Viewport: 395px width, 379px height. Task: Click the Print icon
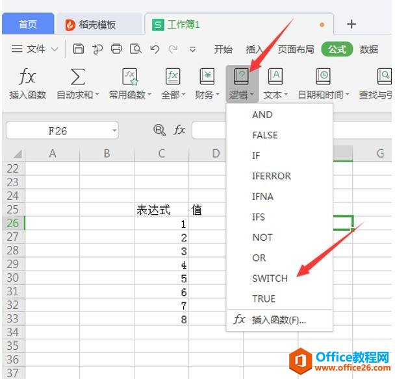[116, 49]
